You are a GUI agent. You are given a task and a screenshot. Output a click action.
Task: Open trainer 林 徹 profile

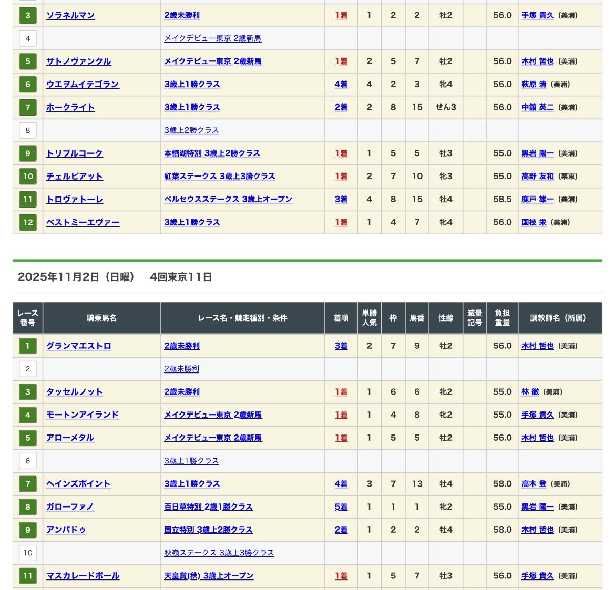(530, 391)
